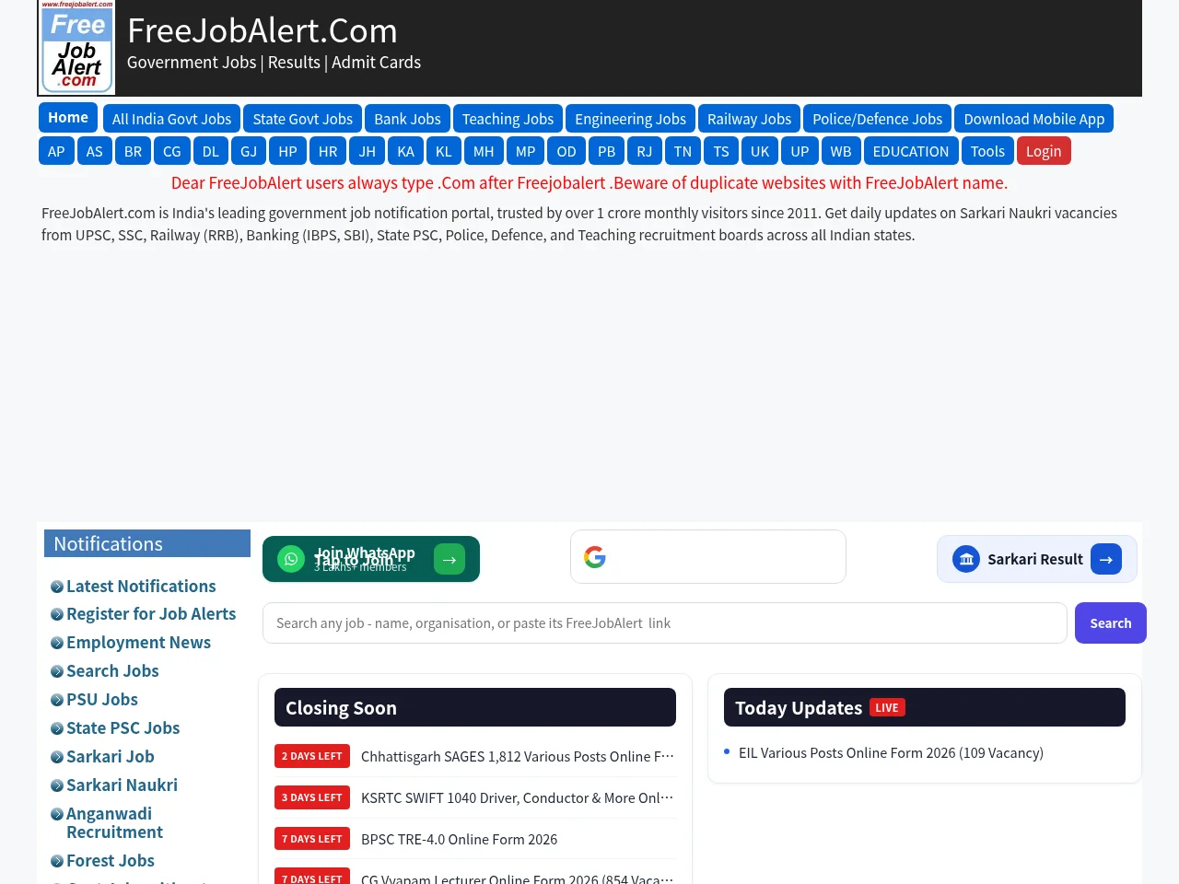Select the MH state button
Viewport: 1179px width, 884px height.
[484, 151]
